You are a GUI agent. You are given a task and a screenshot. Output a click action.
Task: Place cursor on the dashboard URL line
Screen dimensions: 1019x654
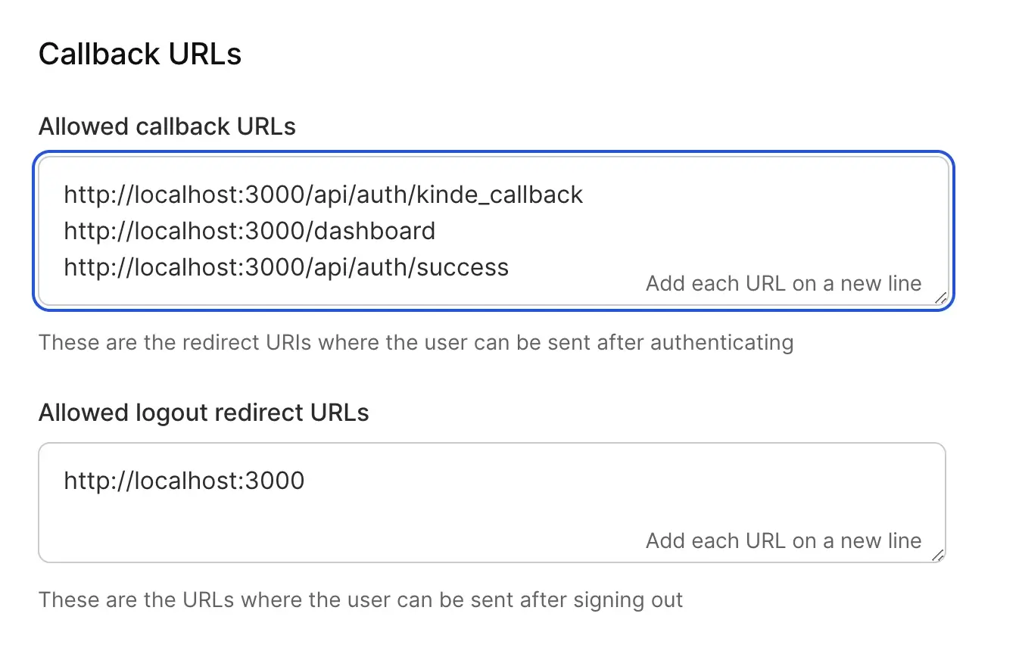(x=249, y=231)
